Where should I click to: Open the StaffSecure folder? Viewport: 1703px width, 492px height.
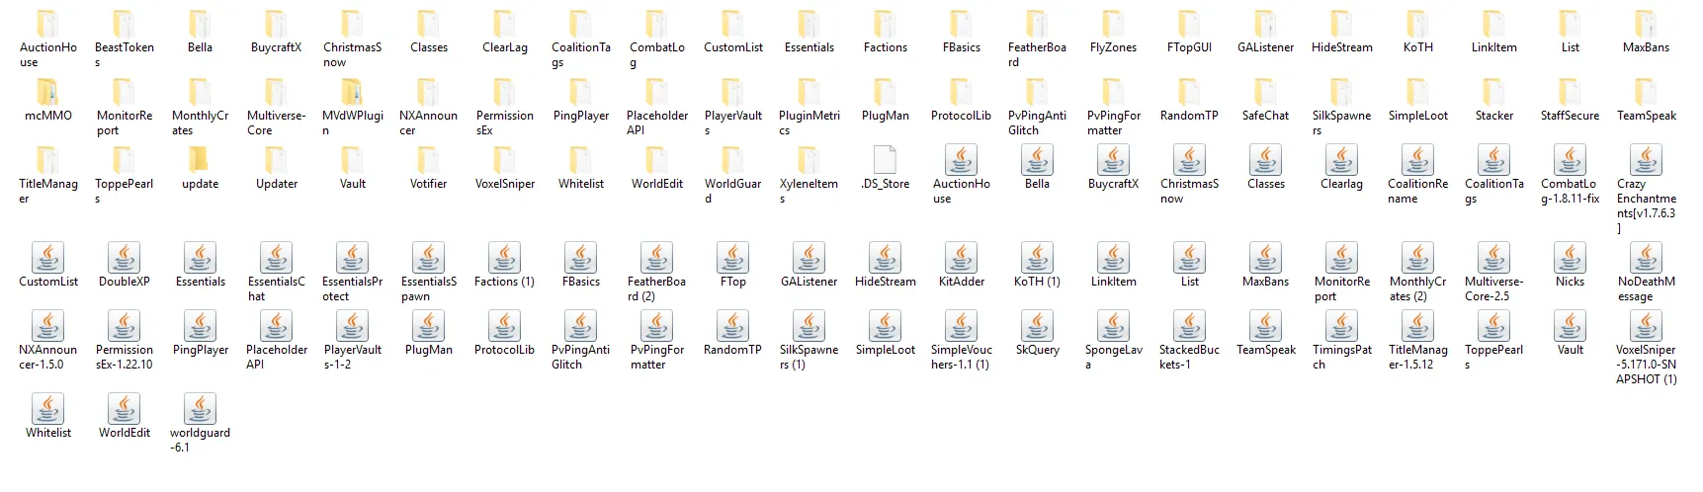[1570, 99]
